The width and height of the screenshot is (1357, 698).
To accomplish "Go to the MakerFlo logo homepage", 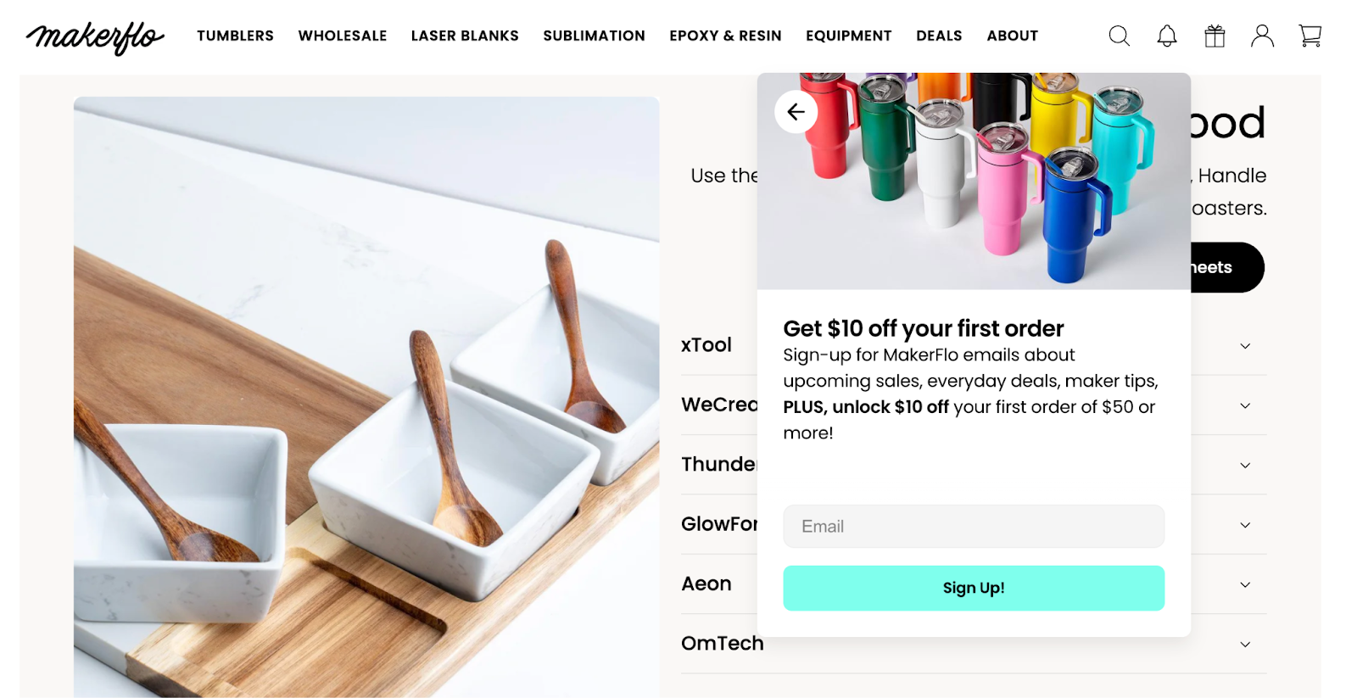I will pos(95,37).
